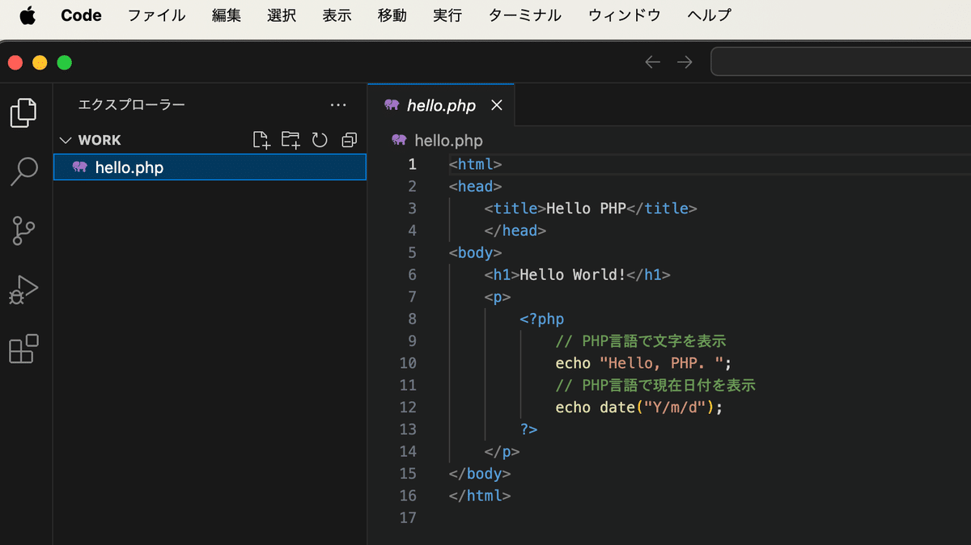Select hello.php in the file tree

tap(129, 167)
